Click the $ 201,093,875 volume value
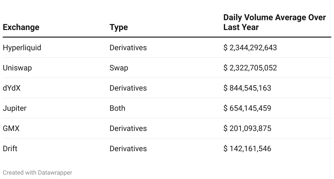 pyautogui.click(x=247, y=129)
